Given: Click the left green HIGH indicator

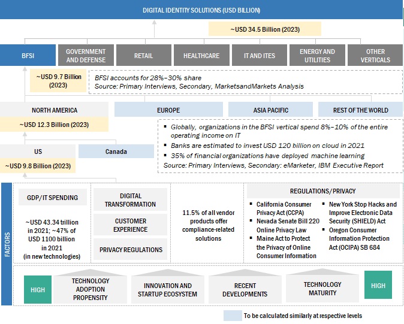Looking at the screenshot, I should point(38,289).
